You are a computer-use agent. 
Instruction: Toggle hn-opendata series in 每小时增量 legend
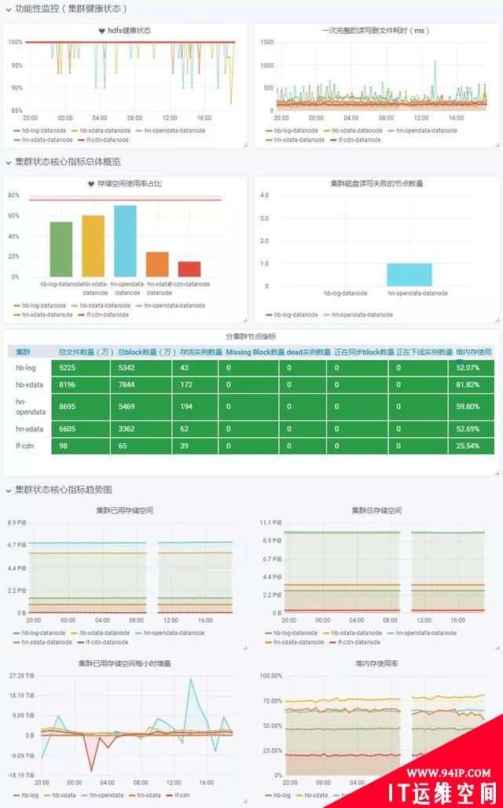pos(106,795)
